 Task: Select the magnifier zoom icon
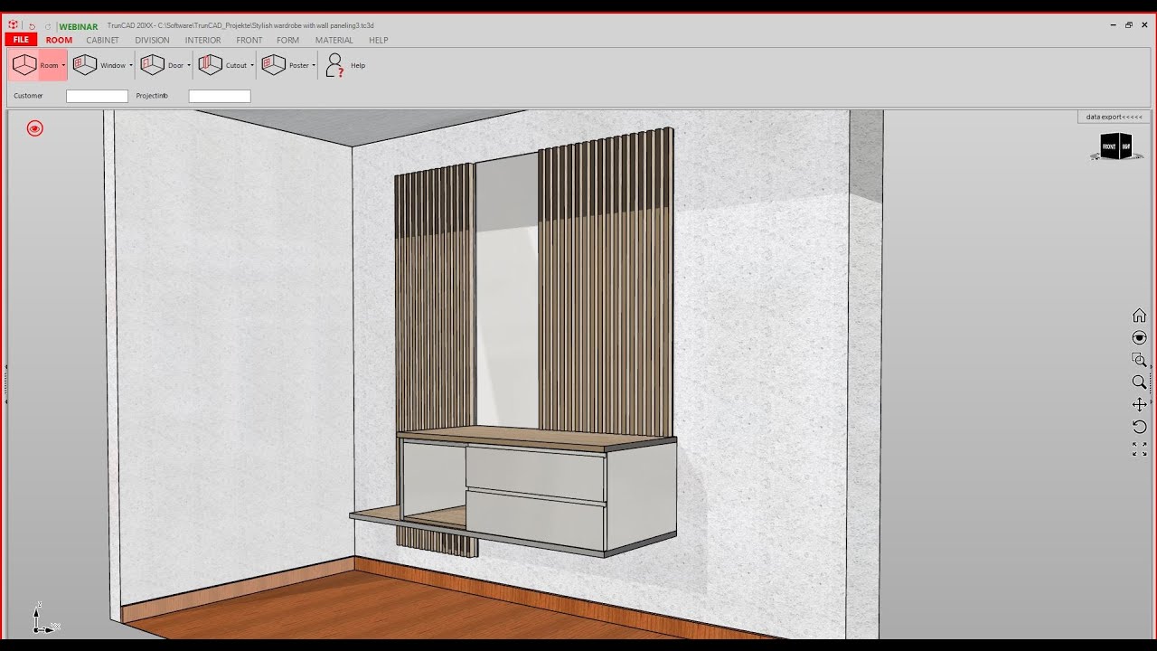(1139, 382)
